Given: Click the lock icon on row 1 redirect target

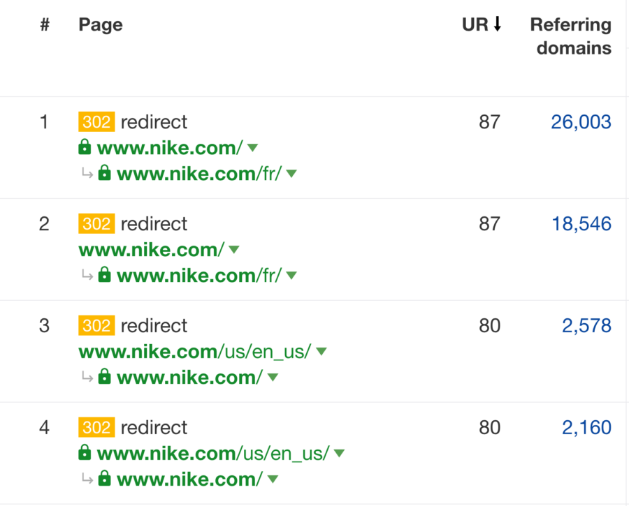Looking at the screenshot, I should coord(104,172).
